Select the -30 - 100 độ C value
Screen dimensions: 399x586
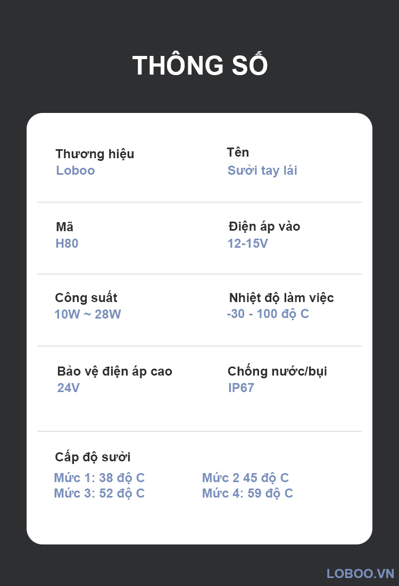tap(268, 314)
